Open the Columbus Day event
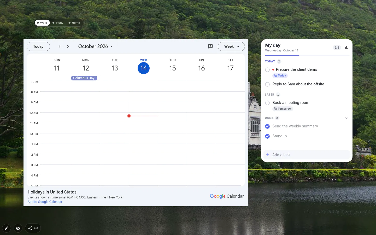This screenshot has width=376, height=235. click(x=84, y=78)
